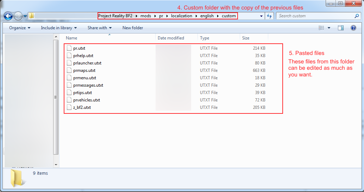
Task: Click file icon next to pr.utxt
Action: pyautogui.click(x=69, y=48)
